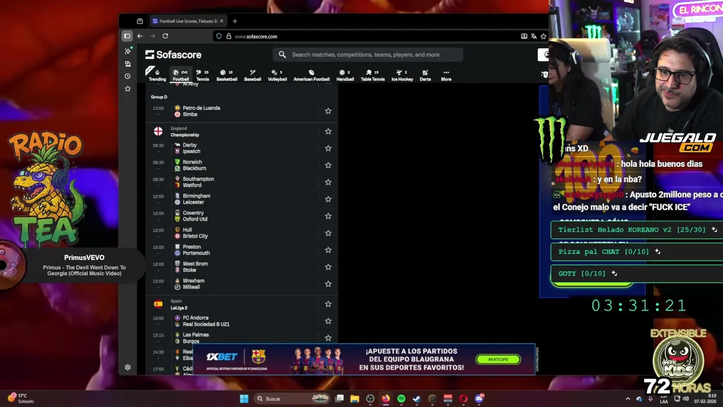Viewport: 723px width, 407px height.
Task: Open Task View from the taskbar
Action: (339, 399)
